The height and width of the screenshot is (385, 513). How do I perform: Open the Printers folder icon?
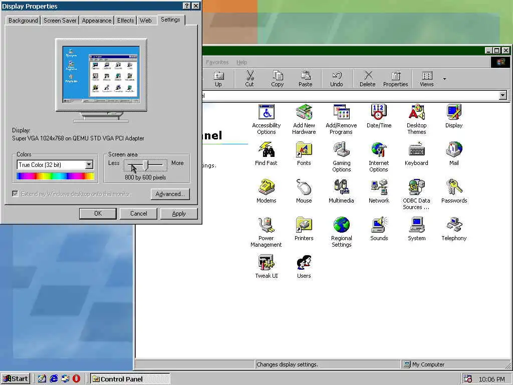pyautogui.click(x=304, y=229)
